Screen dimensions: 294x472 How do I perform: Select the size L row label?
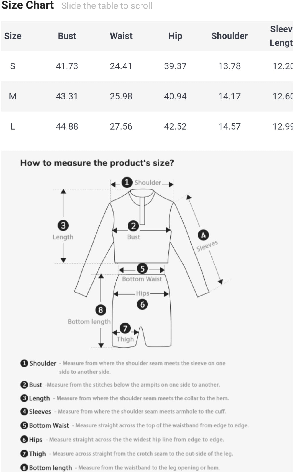click(13, 126)
